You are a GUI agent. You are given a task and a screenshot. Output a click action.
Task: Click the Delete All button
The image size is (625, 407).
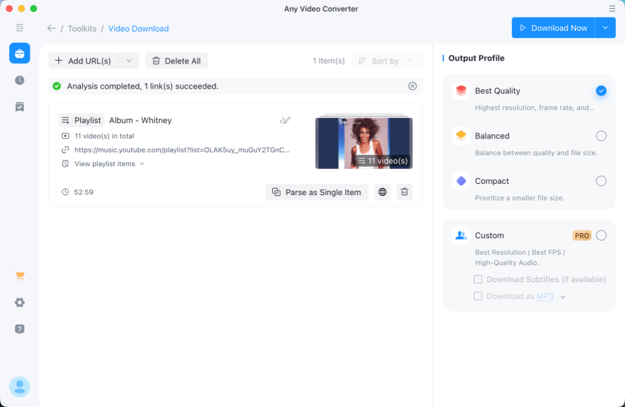177,61
